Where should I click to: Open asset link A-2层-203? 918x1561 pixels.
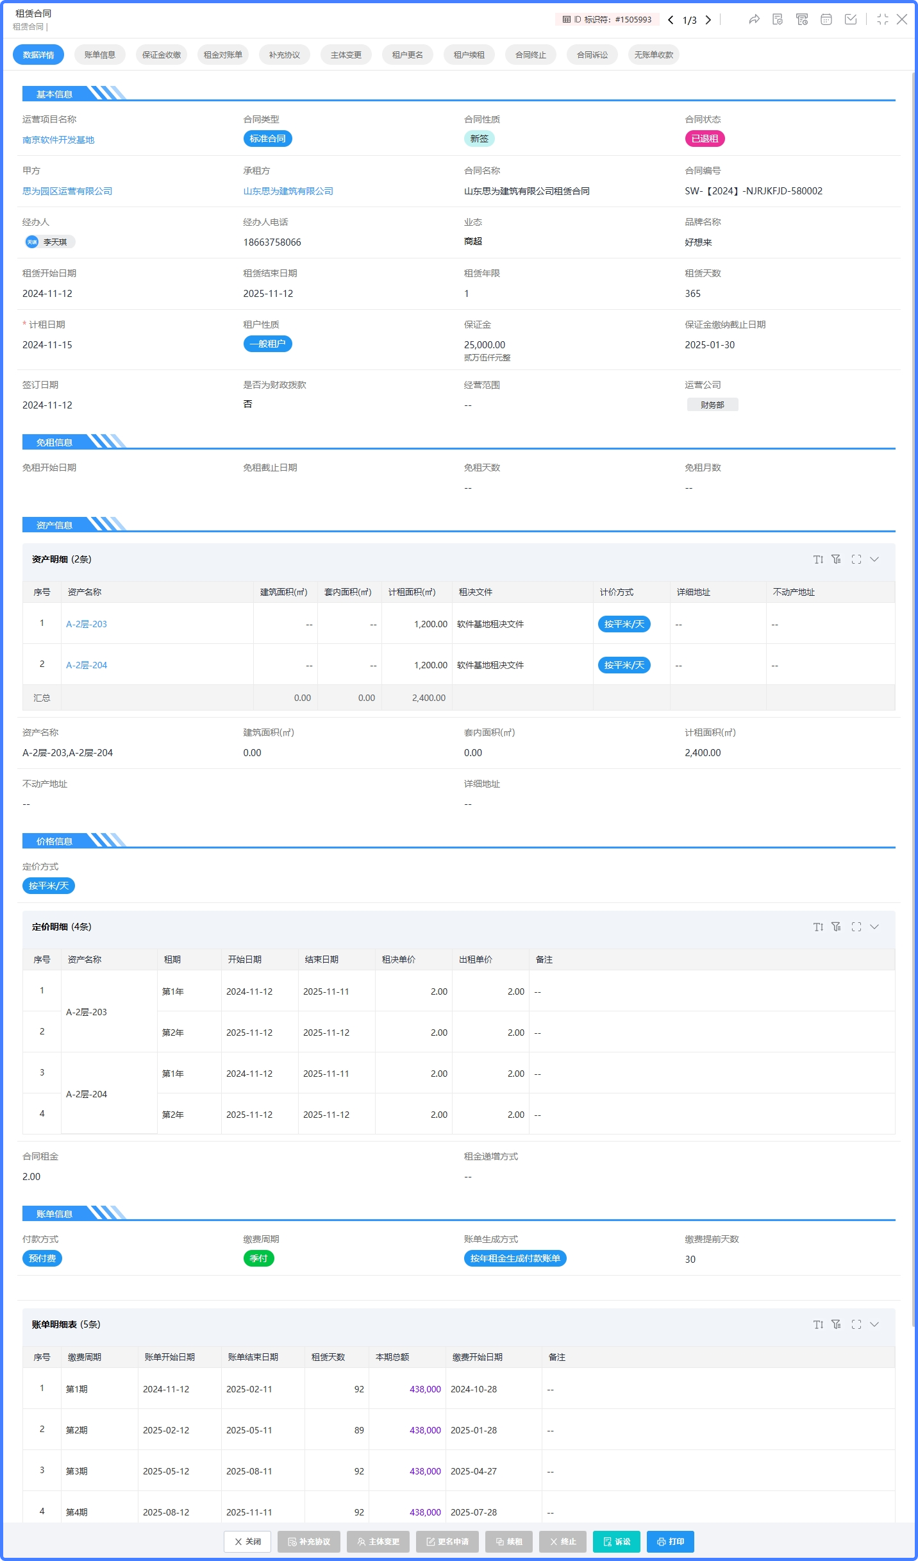click(x=87, y=624)
